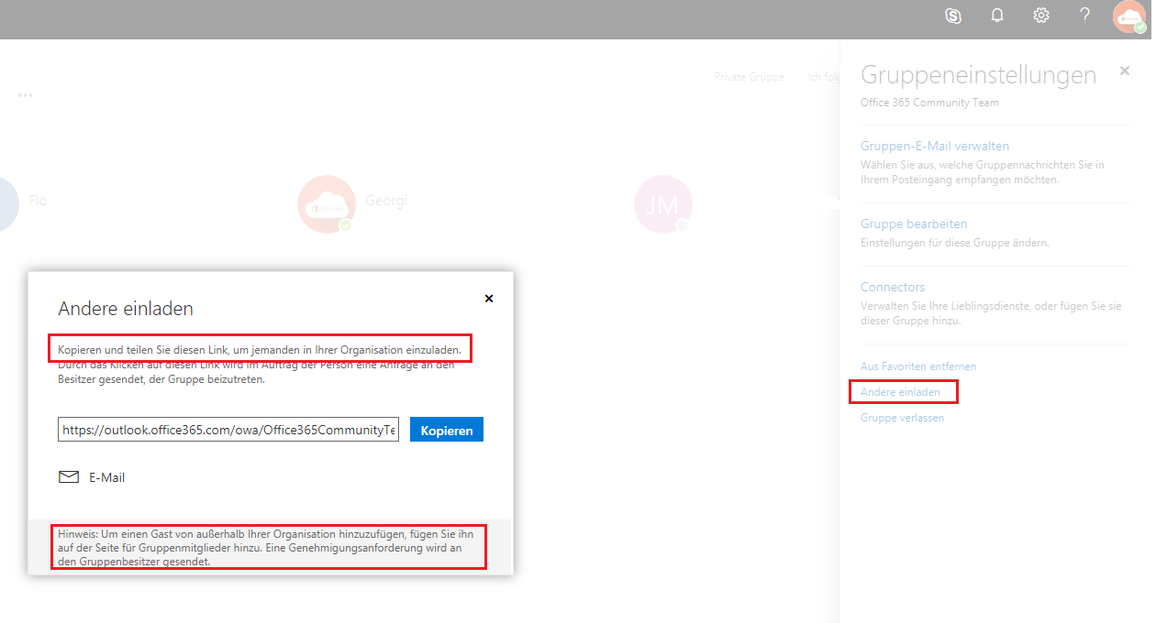The image size is (1156, 623).
Task: Click the Flo member name
Action: pos(38,201)
